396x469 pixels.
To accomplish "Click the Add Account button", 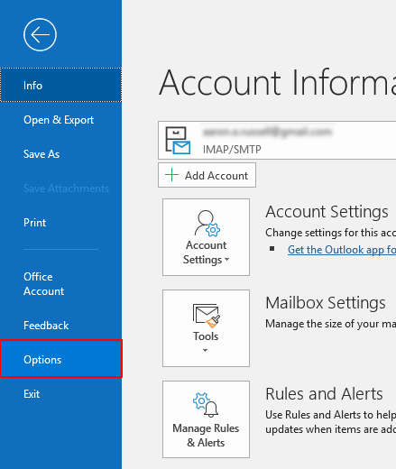I will click(207, 175).
